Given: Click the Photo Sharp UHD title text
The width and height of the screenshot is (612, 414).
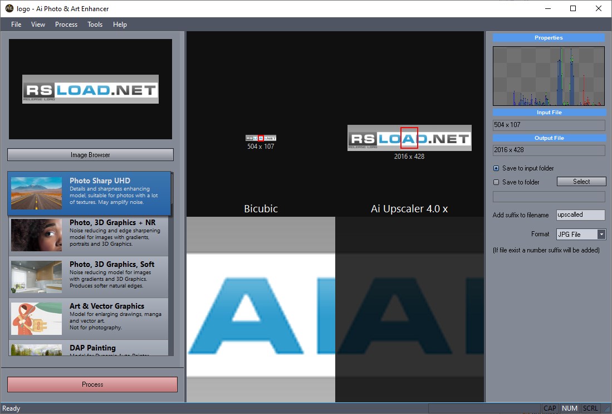Looking at the screenshot, I should point(100,181).
